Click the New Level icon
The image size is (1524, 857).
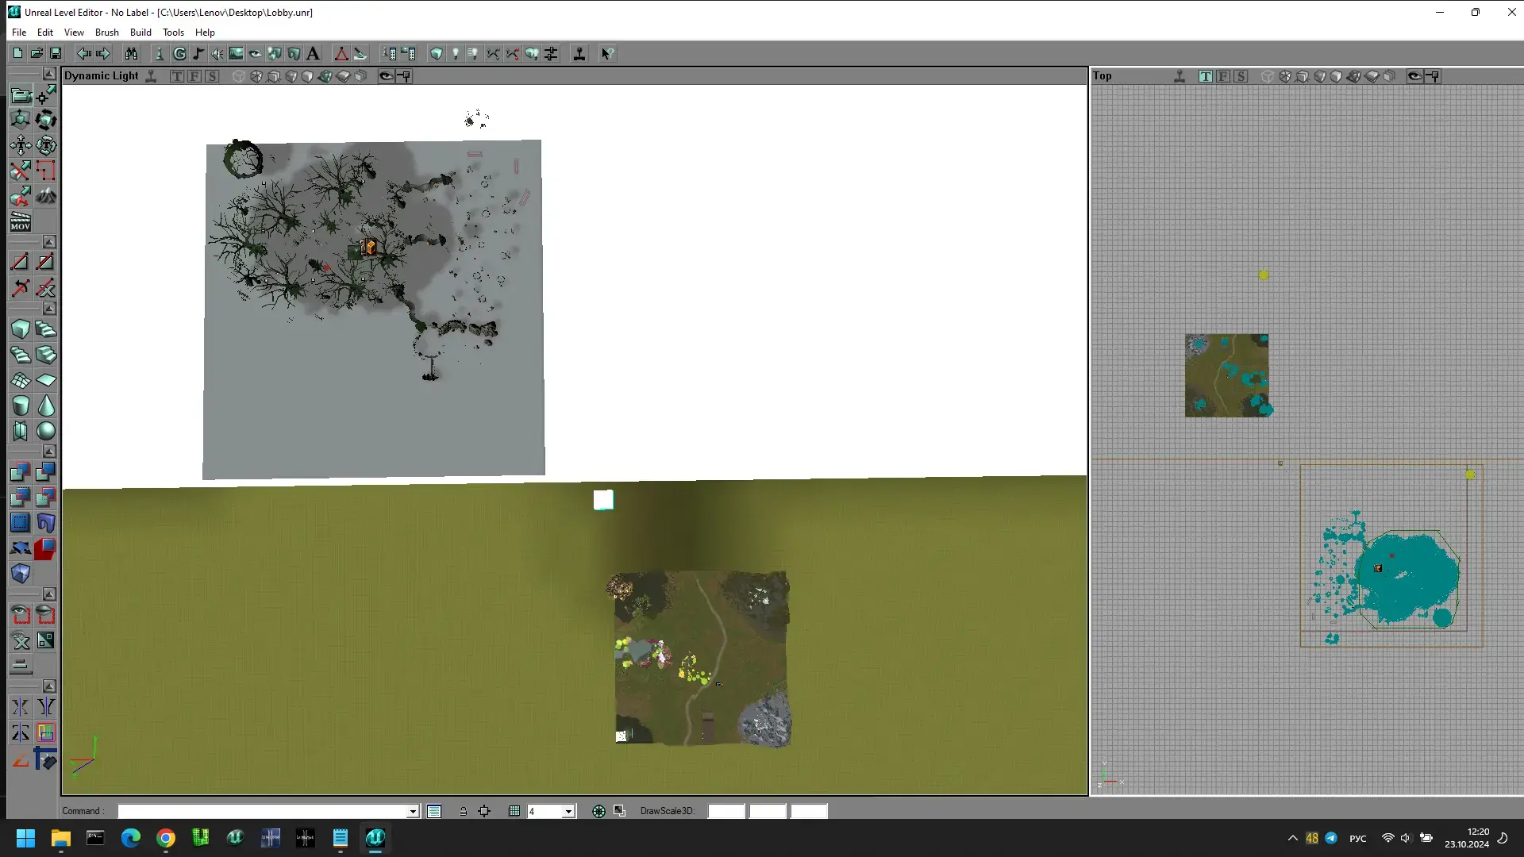click(17, 53)
